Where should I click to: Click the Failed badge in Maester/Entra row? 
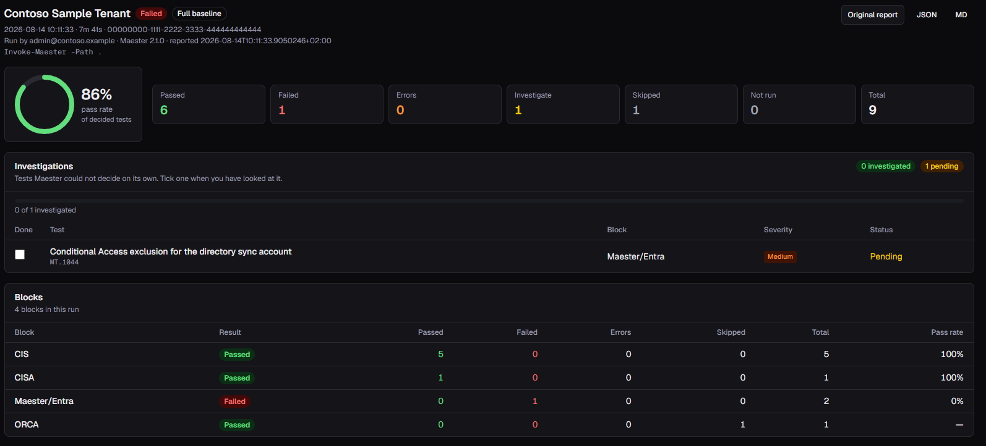tap(234, 402)
